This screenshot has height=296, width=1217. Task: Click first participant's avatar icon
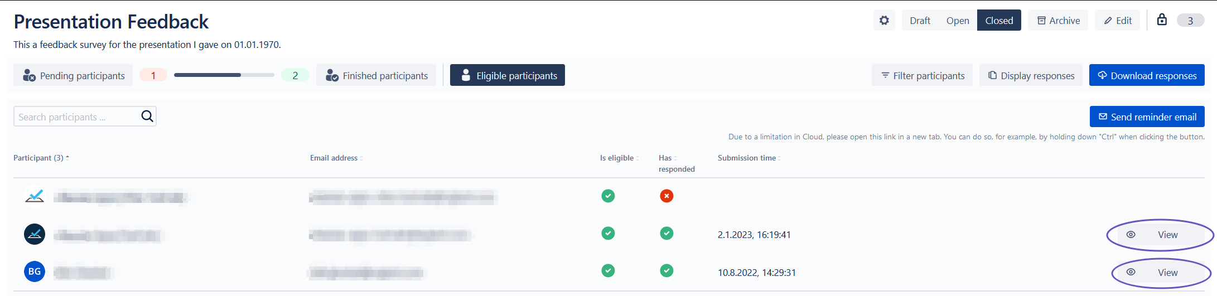tap(35, 196)
